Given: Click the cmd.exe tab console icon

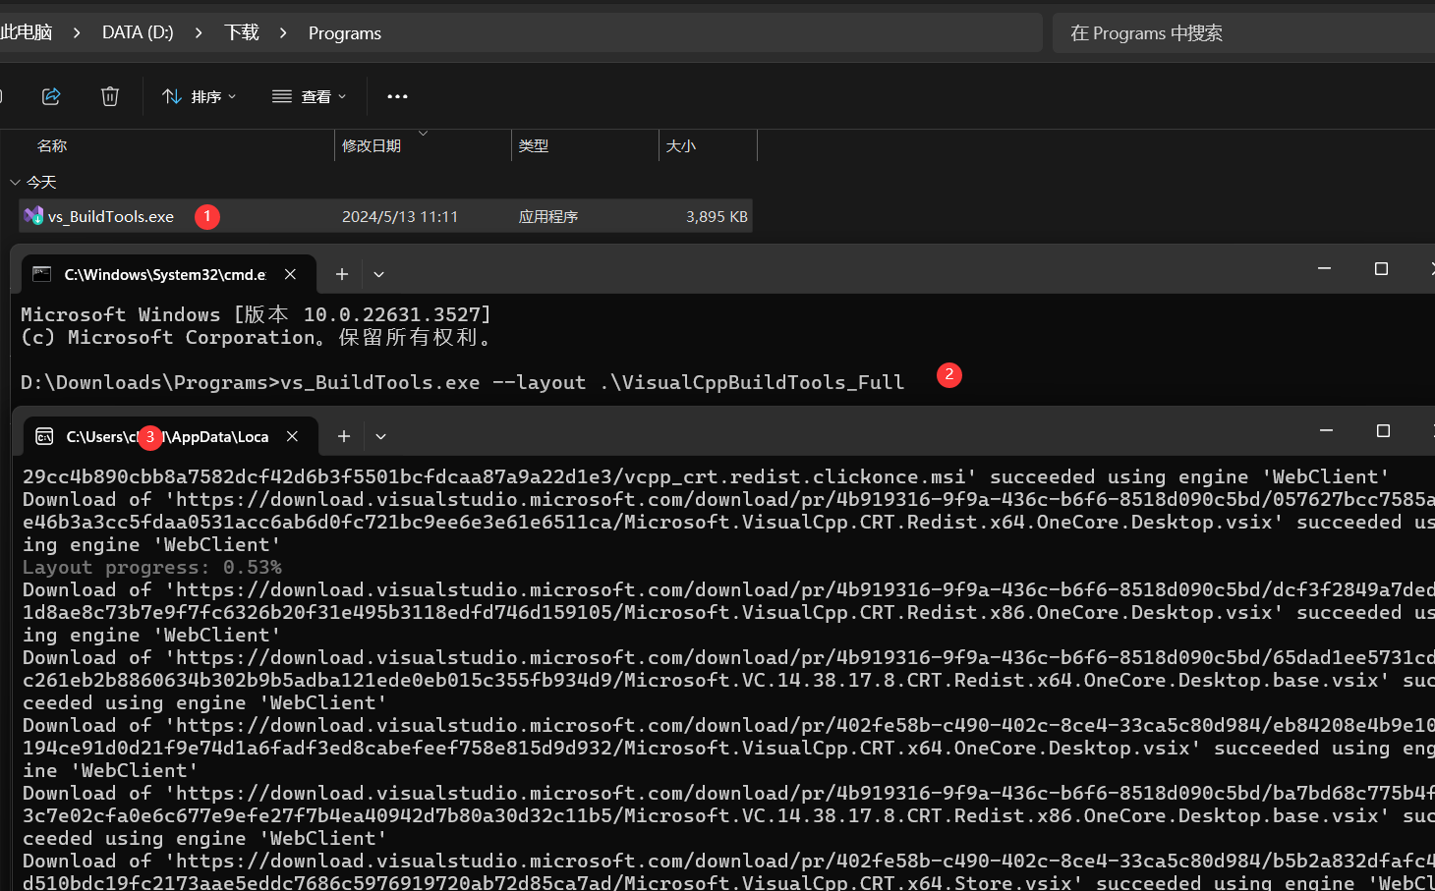Looking at the screenshot, I should click(x=42, y=274).
